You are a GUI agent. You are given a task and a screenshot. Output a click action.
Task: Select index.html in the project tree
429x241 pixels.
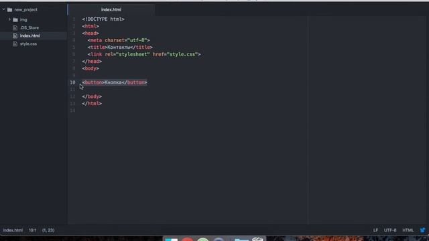[x=29, y=35]
